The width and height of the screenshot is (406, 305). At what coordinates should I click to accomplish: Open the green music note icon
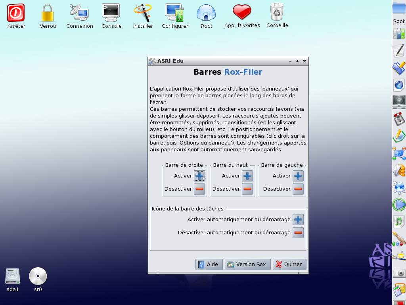399,222
